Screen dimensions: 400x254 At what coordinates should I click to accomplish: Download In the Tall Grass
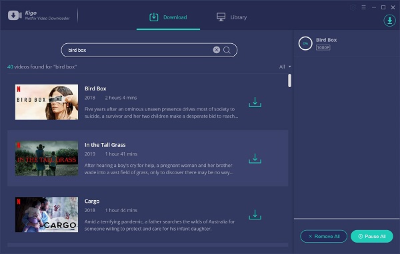(x=255, y=158)
